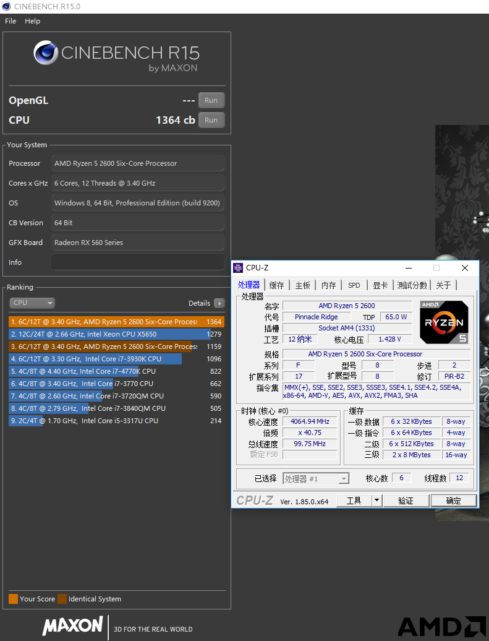Open the 处理器 #1 selection dropdown
The image size is (489, 641).
click(316, 479)
